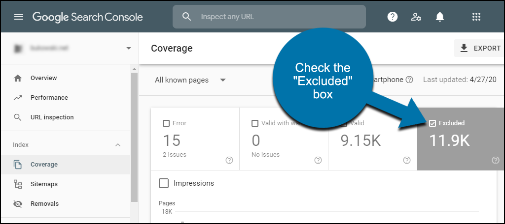Screen dimensions: 505x224
Task: Go to Performance in sidebar
Action: click(x=66, y=98)
